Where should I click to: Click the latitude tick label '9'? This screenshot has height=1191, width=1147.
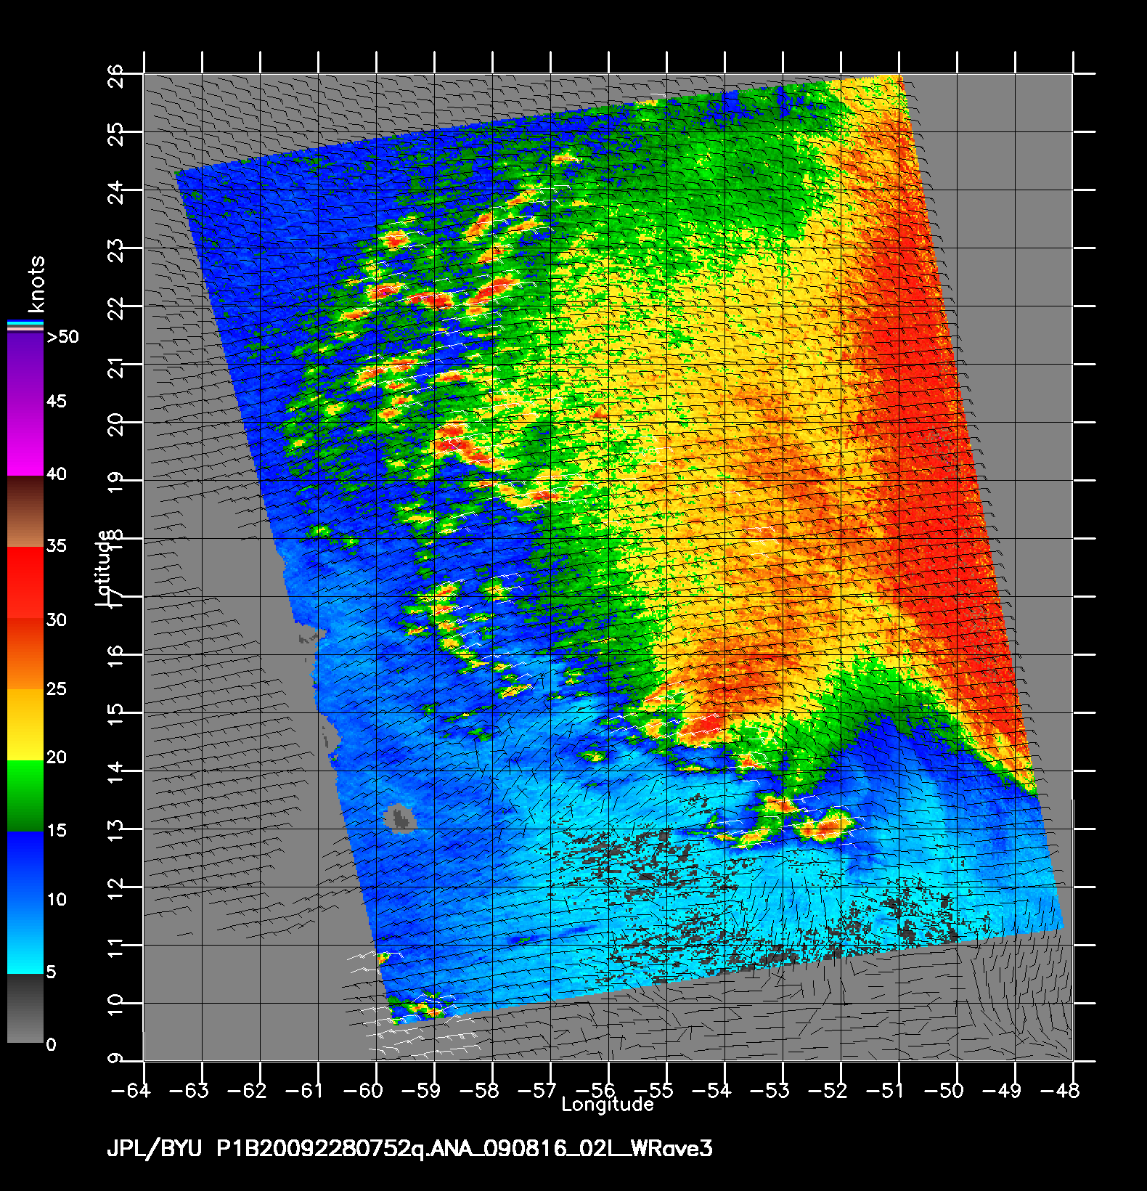116,1059
